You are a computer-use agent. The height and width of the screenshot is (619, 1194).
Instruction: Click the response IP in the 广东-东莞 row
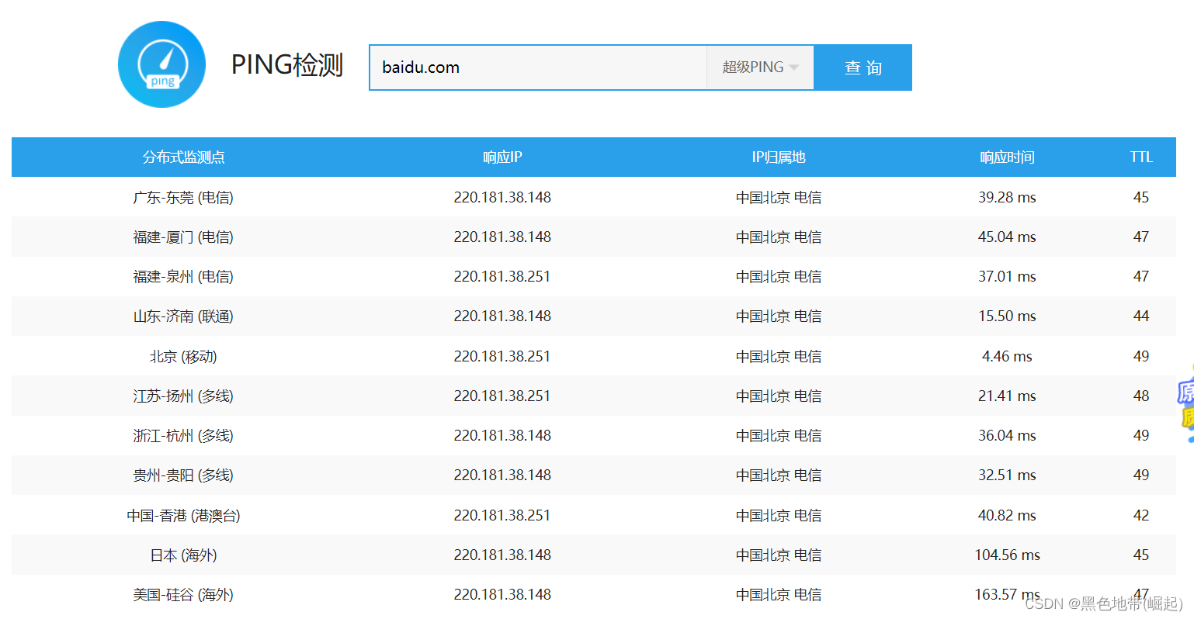click(502, 198)
